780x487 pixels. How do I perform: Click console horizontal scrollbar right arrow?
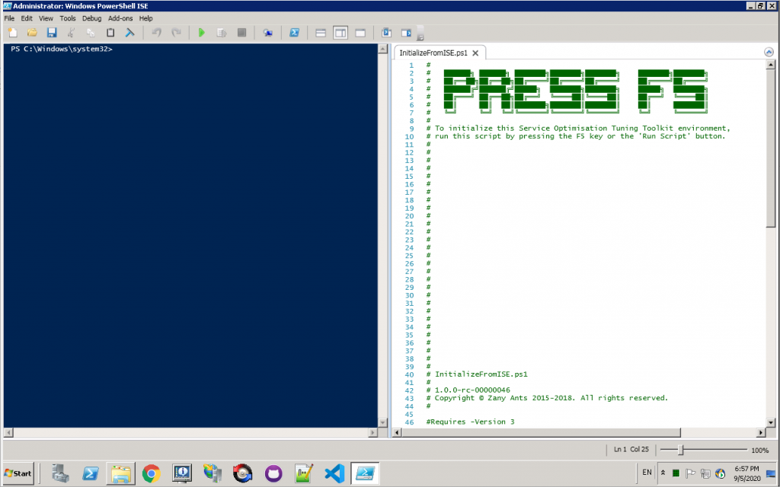372,433
